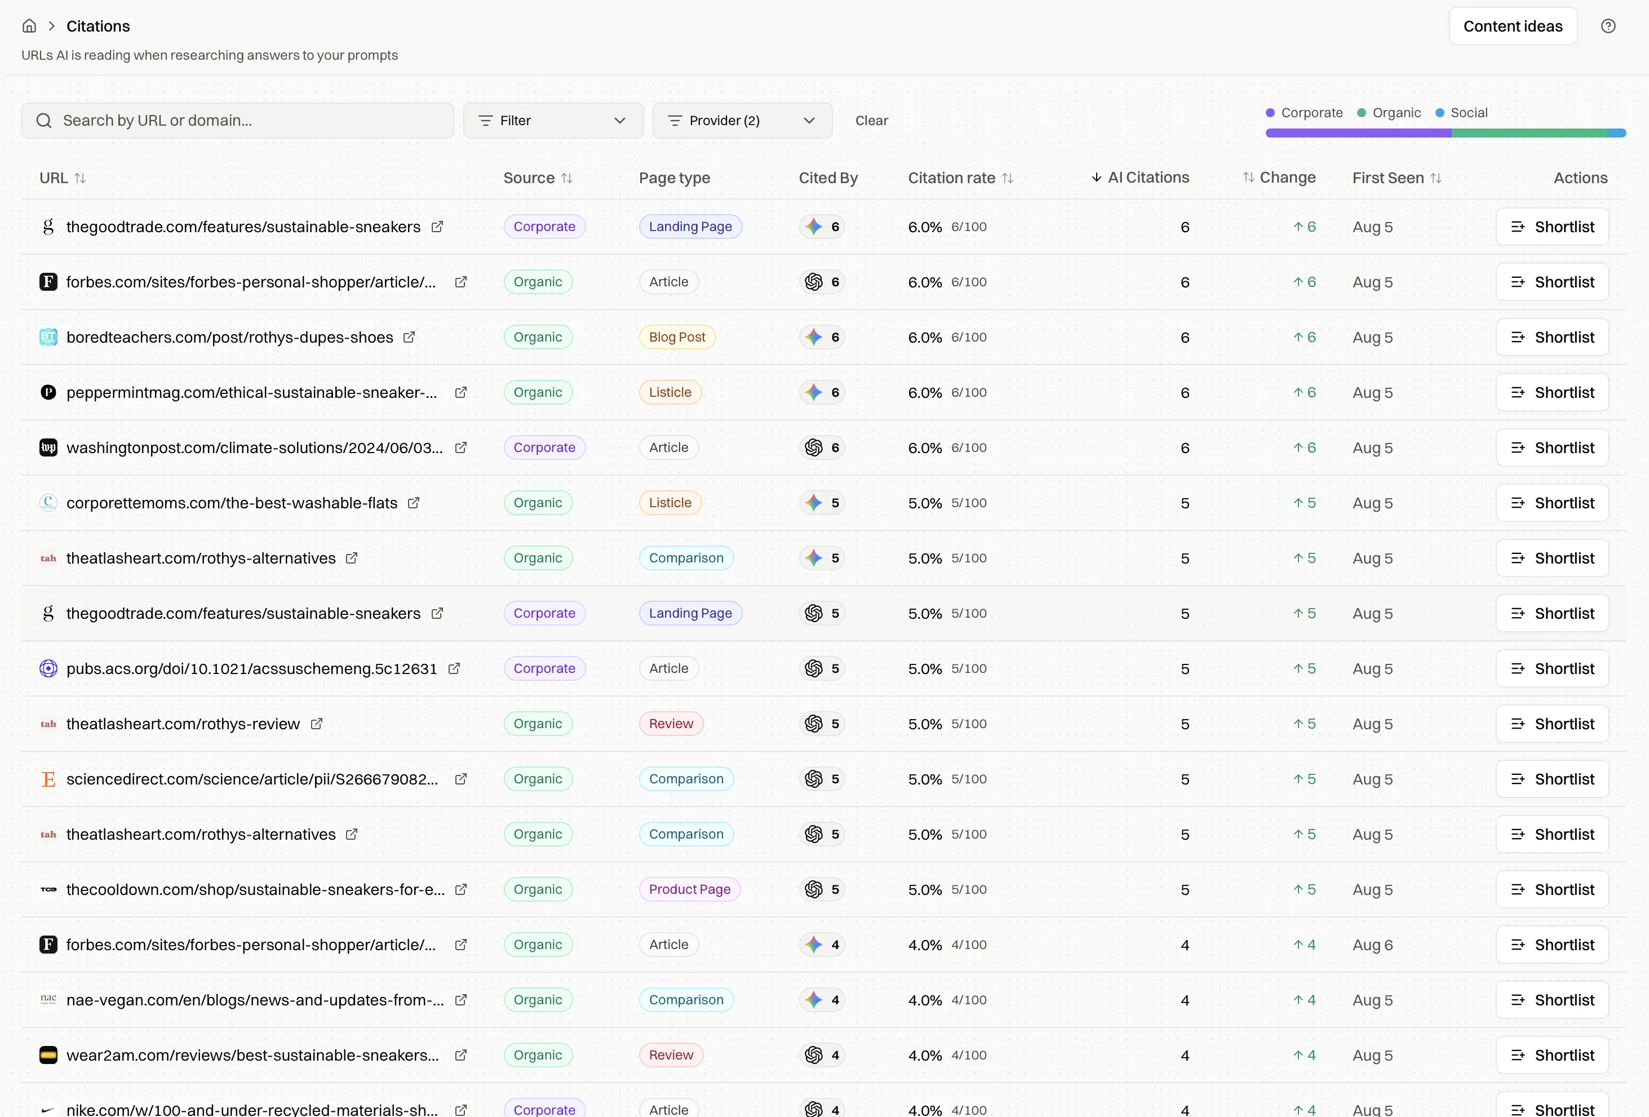This screenshot has width=1649, height=1117.
Task: Shortlist the washingtonpost.com row
Action: click(1552, 448)
